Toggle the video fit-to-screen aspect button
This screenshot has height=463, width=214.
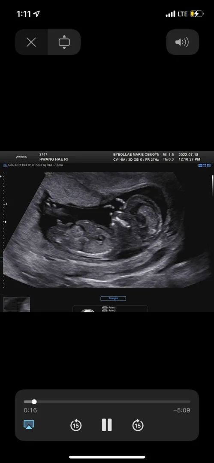point(64,42)
